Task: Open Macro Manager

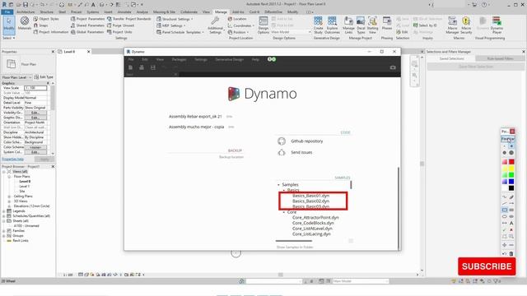Action: coord(452,25)
